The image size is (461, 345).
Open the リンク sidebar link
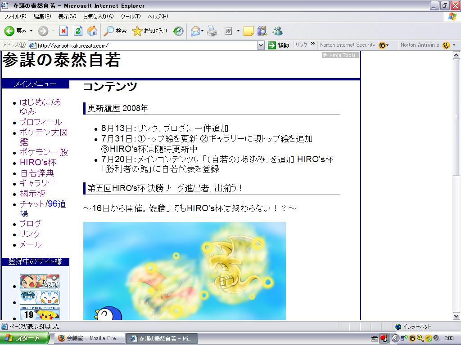coord(30,234)
